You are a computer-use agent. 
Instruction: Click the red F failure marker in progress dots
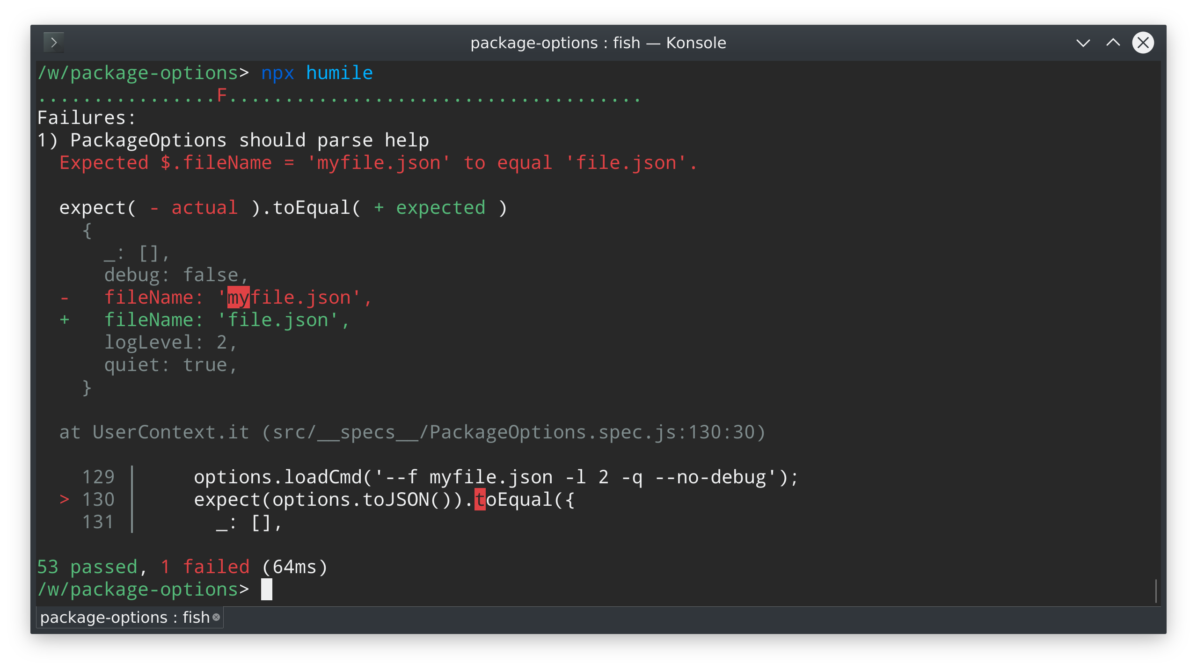point(222,95)
